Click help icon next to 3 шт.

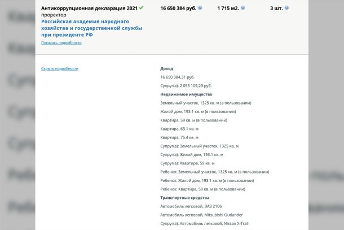(x=287, y=8)
